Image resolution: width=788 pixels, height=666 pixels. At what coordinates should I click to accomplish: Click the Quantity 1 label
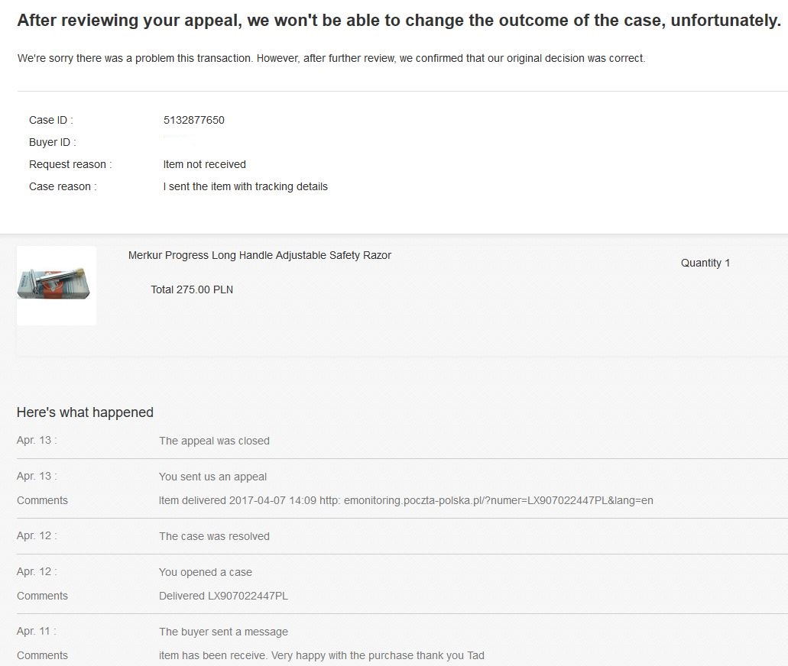(705, 263)
